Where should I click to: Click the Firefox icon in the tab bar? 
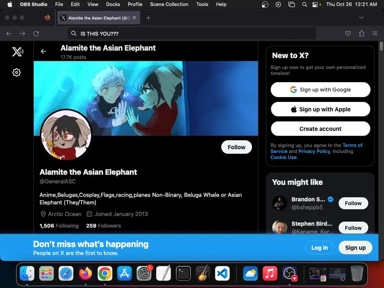[x=47, y=18]
